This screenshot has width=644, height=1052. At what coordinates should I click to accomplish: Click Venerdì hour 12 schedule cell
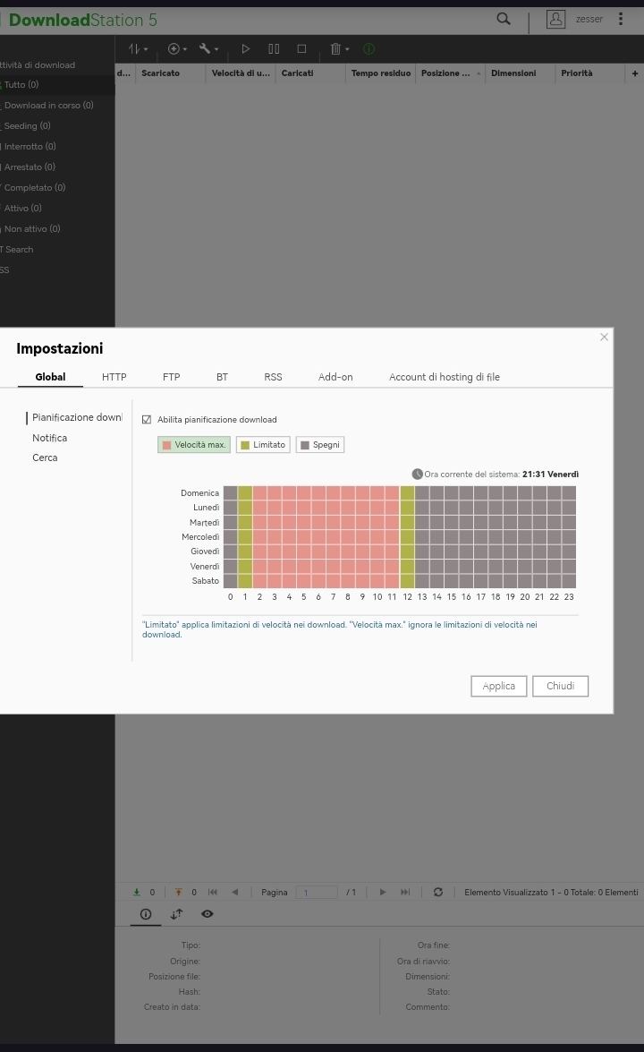pyautogui.click(x=407, y=566)
